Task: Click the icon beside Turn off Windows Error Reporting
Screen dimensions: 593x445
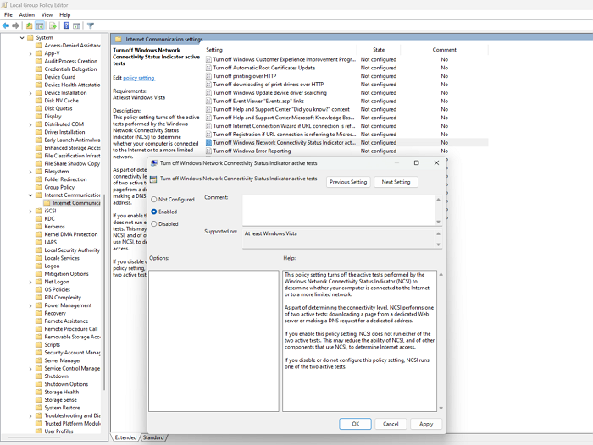Action: tap(208, 151)
